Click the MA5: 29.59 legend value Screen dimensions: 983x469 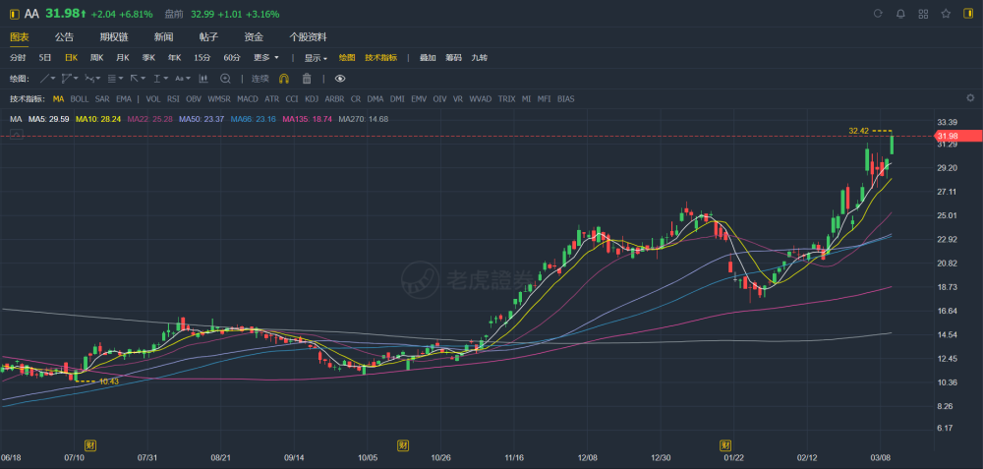[x=48, y=119]
